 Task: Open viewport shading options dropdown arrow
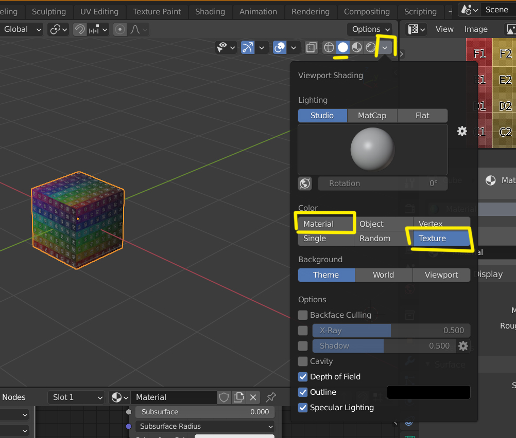point(385,48)
